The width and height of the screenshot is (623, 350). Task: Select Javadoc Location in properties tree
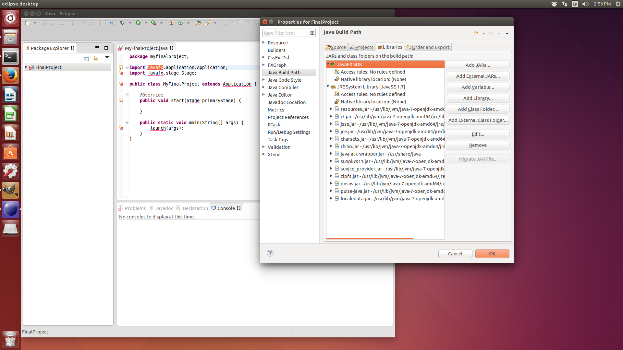pos(287,102)
